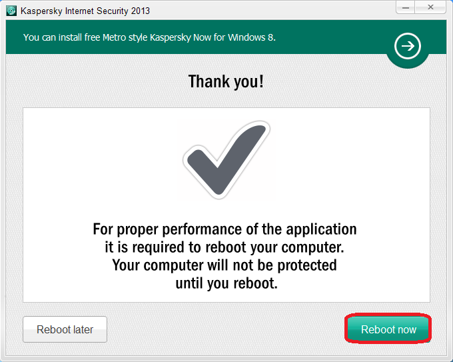Image resolution: width=453 pixels, height=362 pixels.
Task: Click the text 'For proper performance of the application'
Action: (x=225, y=229)
